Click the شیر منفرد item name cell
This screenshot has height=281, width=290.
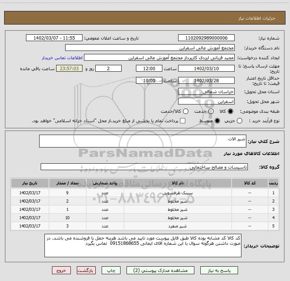(177, 226)
